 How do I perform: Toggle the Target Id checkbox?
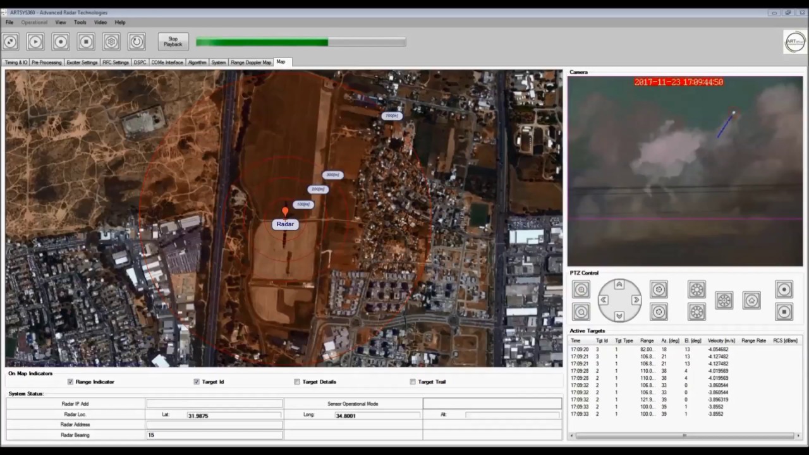pyautogui.click(x=197, y=382)
